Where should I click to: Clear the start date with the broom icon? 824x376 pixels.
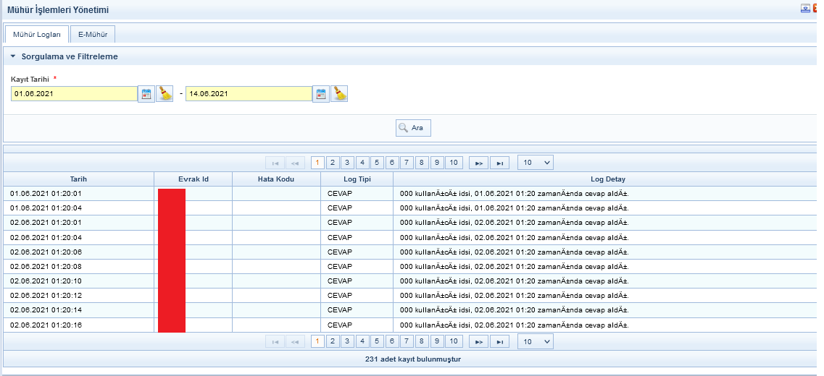click(x=165, y=94)
